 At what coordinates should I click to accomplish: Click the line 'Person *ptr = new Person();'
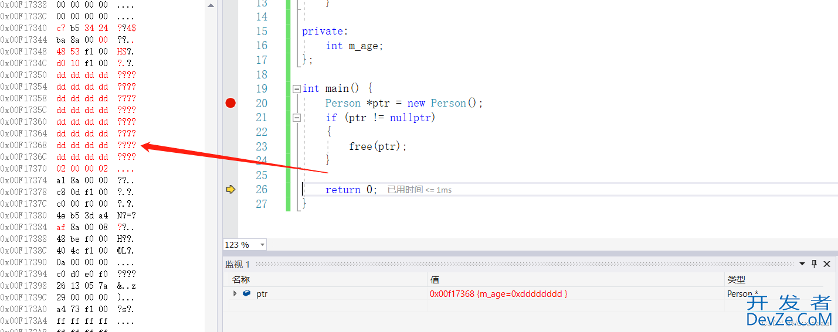tap(404, 103)
